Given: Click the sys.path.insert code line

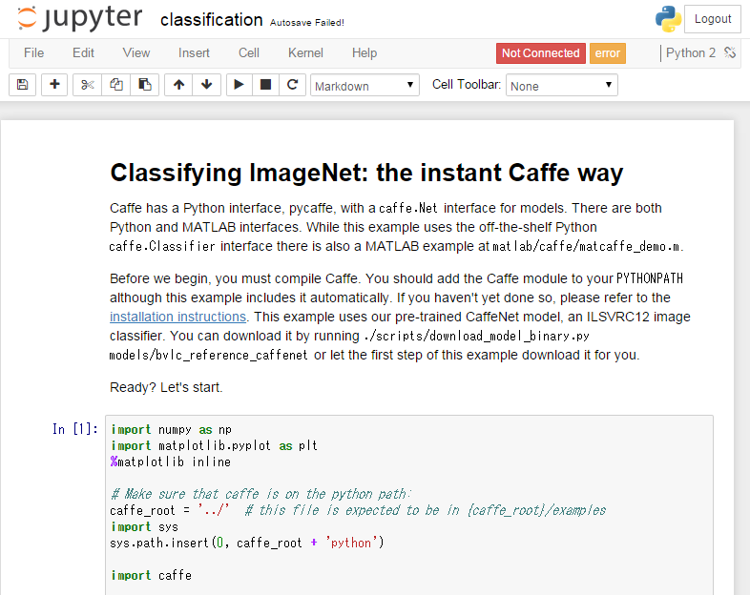Looking at the screenshot, I should (247, 543).
